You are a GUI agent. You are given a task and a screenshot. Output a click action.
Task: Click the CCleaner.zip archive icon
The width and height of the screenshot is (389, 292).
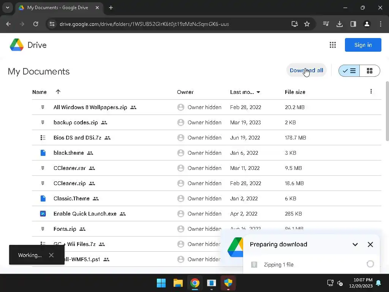tap(43, 183)
